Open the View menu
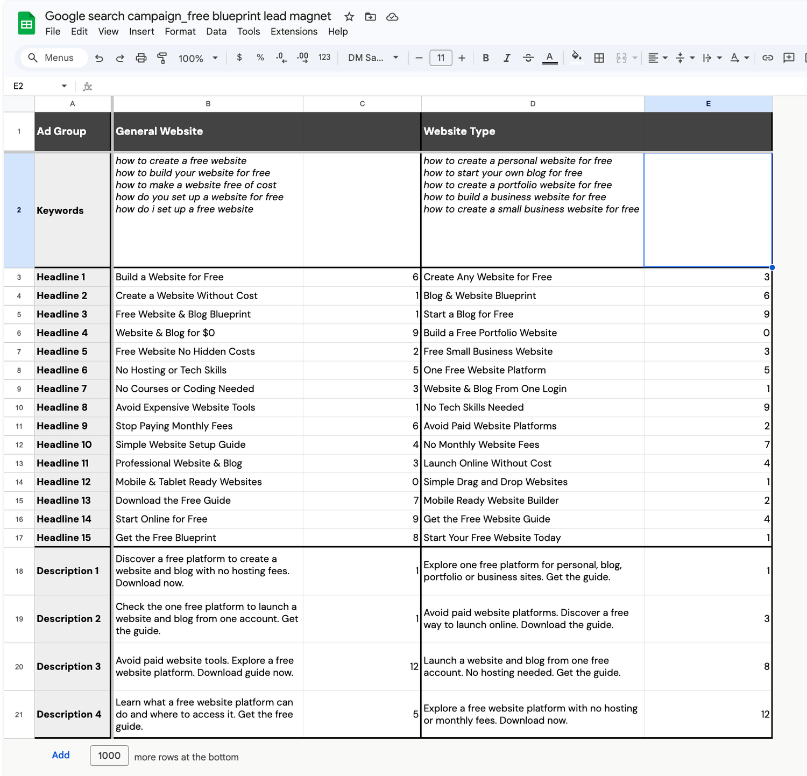The width and height of the screenshot is (807, 776). pyautogui.click(x=108, y=32)
